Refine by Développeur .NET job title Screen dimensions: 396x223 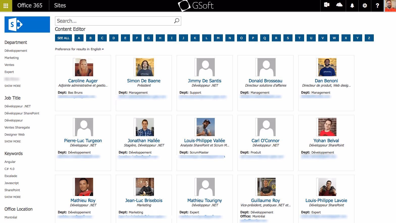tap(18, 106)
